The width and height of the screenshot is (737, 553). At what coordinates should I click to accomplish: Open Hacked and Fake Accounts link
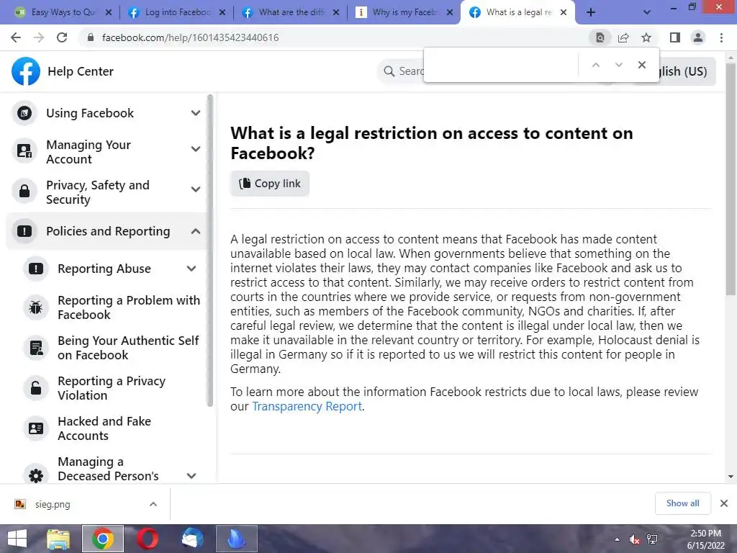point(104,428)
